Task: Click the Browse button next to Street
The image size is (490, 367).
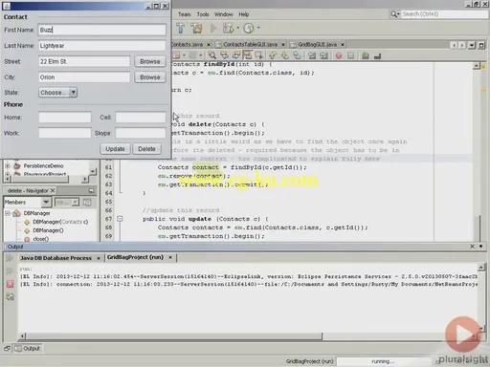Action: 150,61
